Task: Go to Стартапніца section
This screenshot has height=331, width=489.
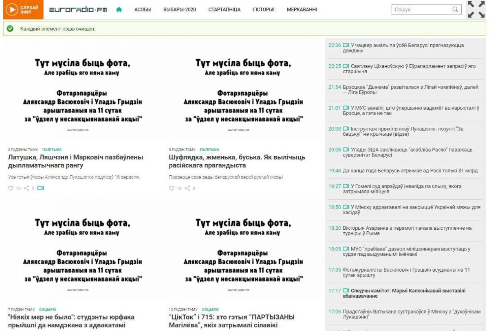Action: coord(224,10)
